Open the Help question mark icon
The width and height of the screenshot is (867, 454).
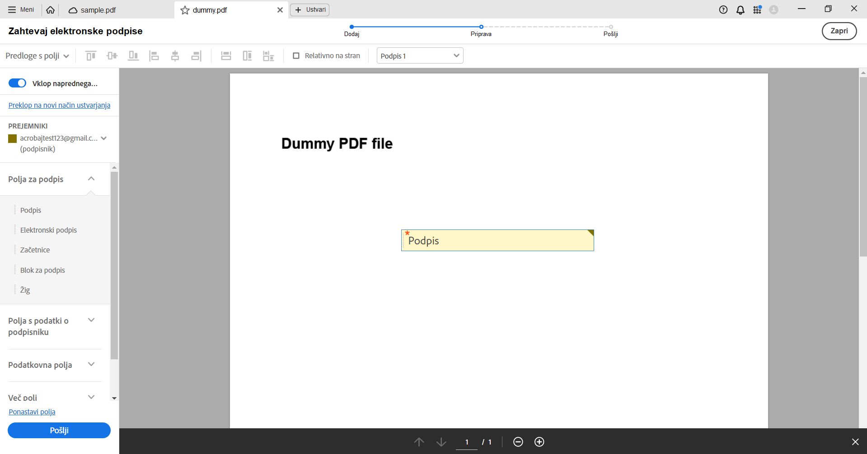(x=723, y=10)
